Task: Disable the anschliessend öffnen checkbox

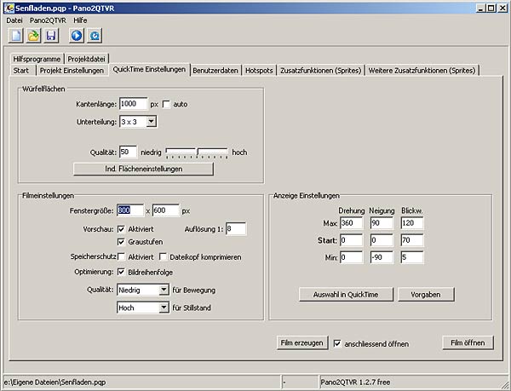Action: tap(338, 343)
